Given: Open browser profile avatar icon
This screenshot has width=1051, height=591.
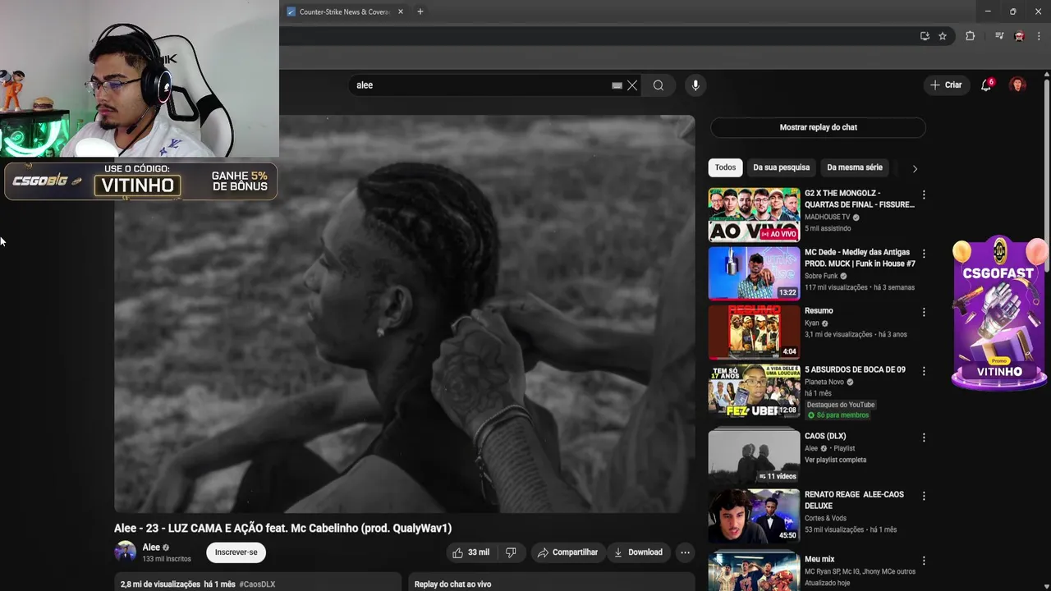Looking at the screenshot, I should [x=1019, y=36].
